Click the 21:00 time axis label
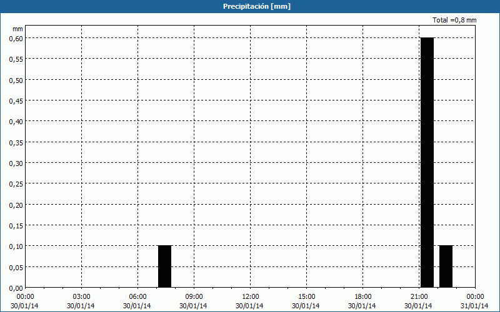The image size is (500, 312). [x=419, y=297]
